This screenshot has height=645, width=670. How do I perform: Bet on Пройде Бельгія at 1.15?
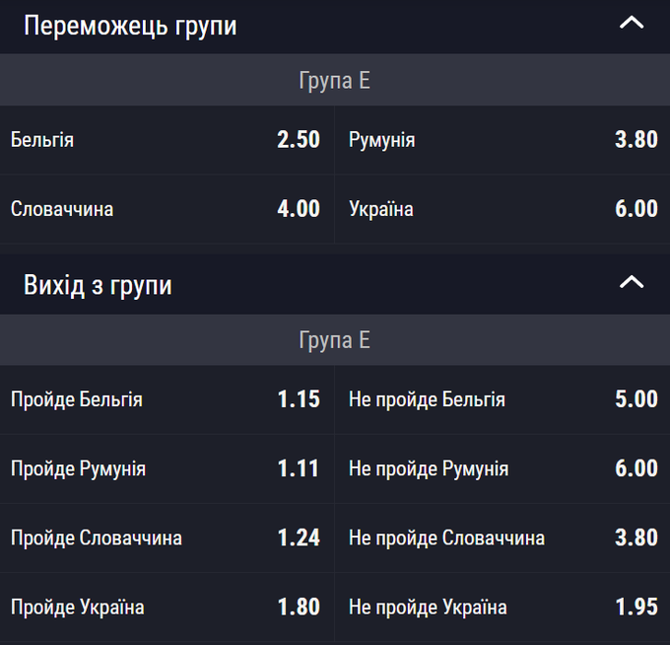(x=167, y=399)
